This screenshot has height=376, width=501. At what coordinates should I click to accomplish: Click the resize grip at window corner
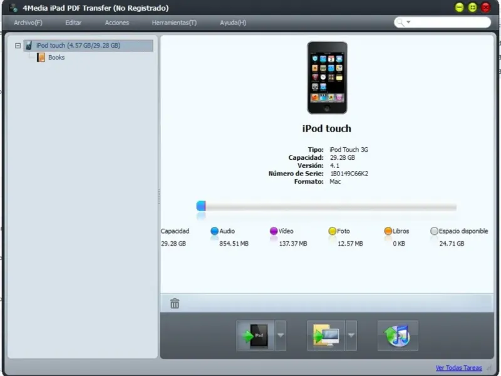click(489, 368)
